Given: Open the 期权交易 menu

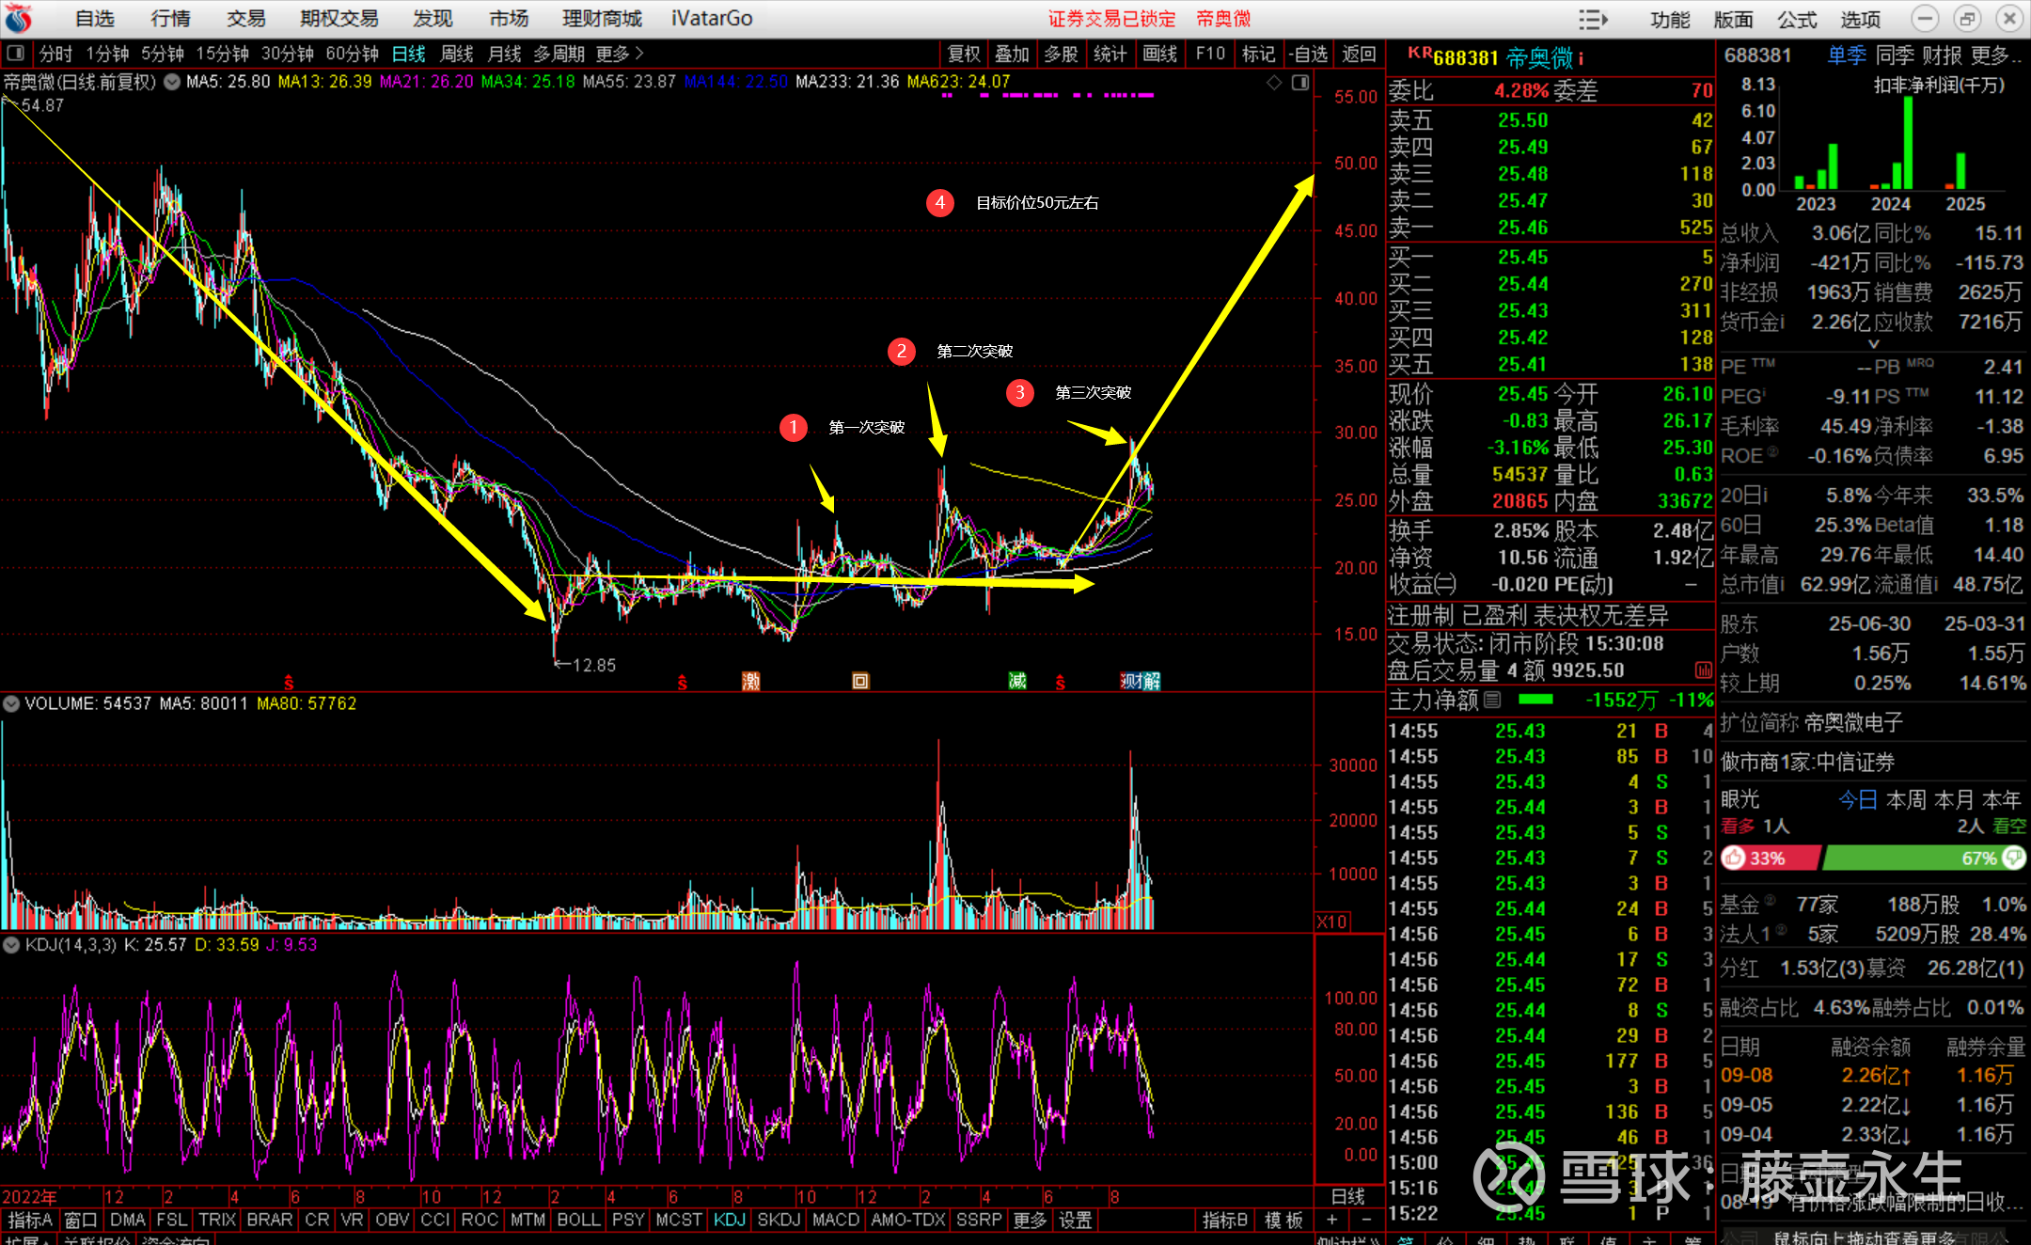Looking at the screenshot, I should (338, 18).
